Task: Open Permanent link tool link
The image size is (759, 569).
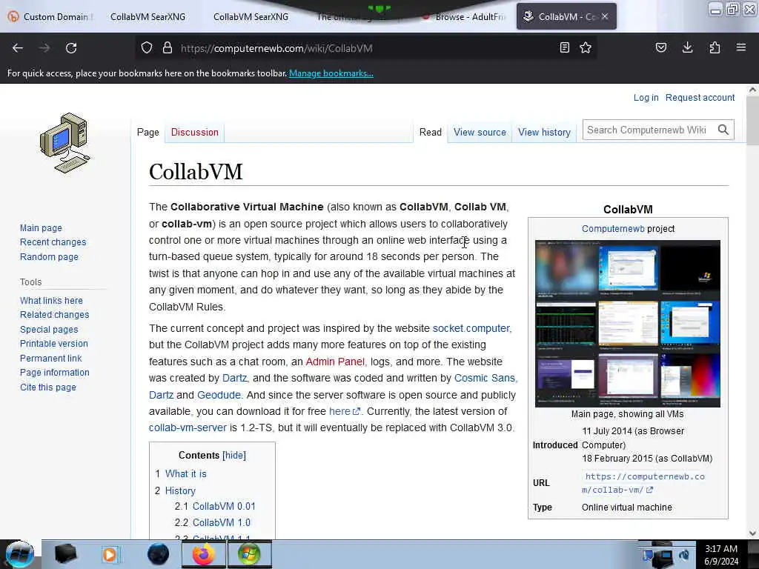Action: point(51,358)
